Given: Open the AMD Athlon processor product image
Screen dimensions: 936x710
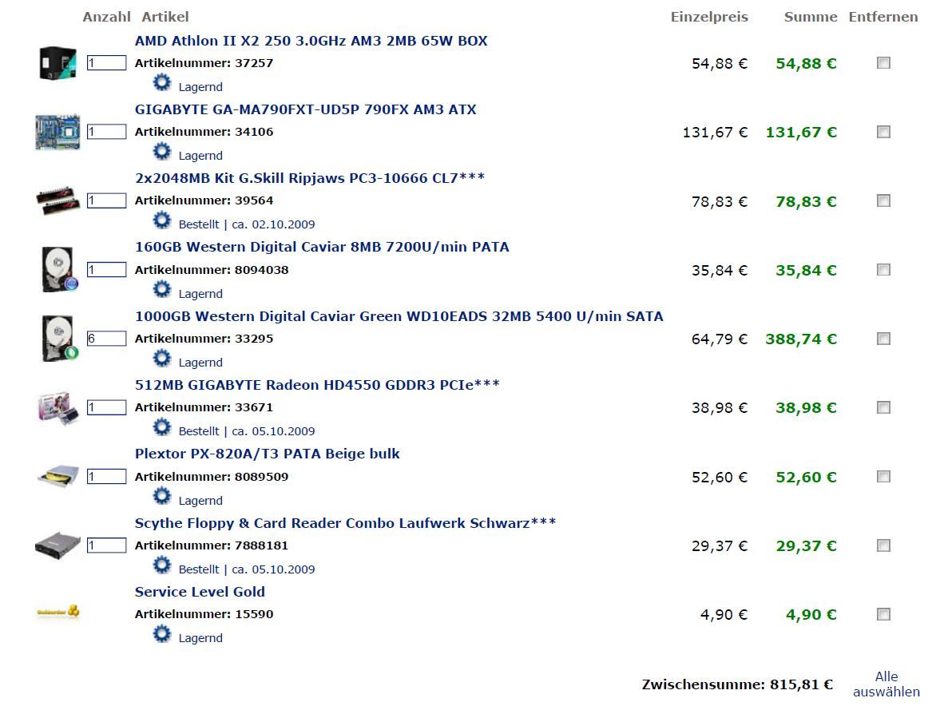Looking at the screenshot, I should [x=58, y=63].
